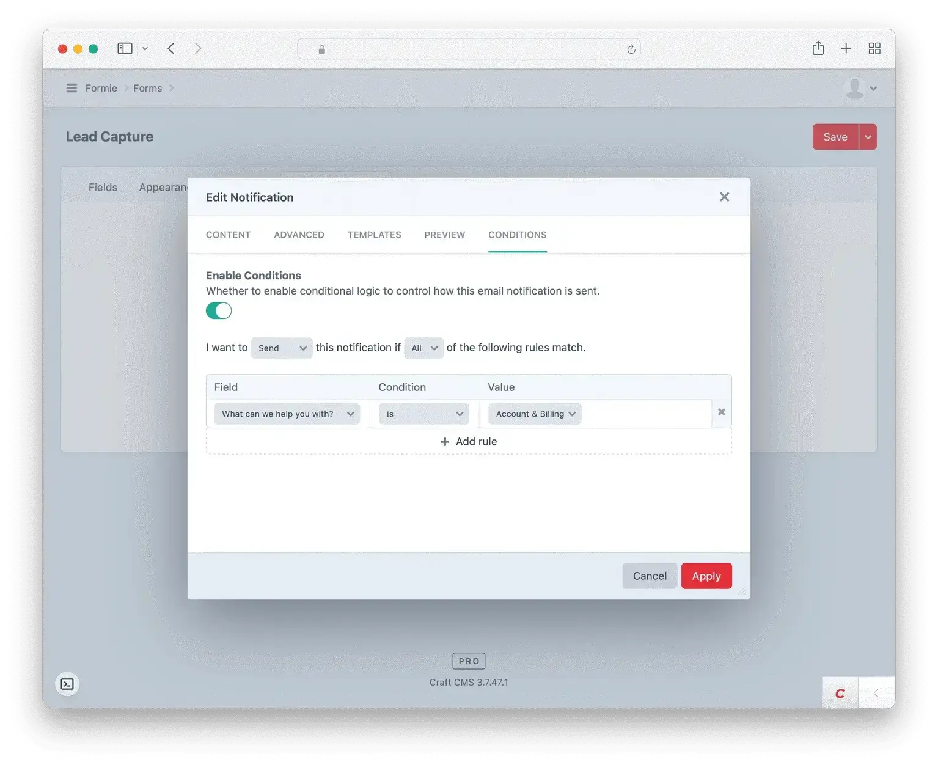The height and width of the screenshot is (765, 938).
Task: Open the 'is' condition dropdown
Action: pyautogui.click(x=423, y=414)
